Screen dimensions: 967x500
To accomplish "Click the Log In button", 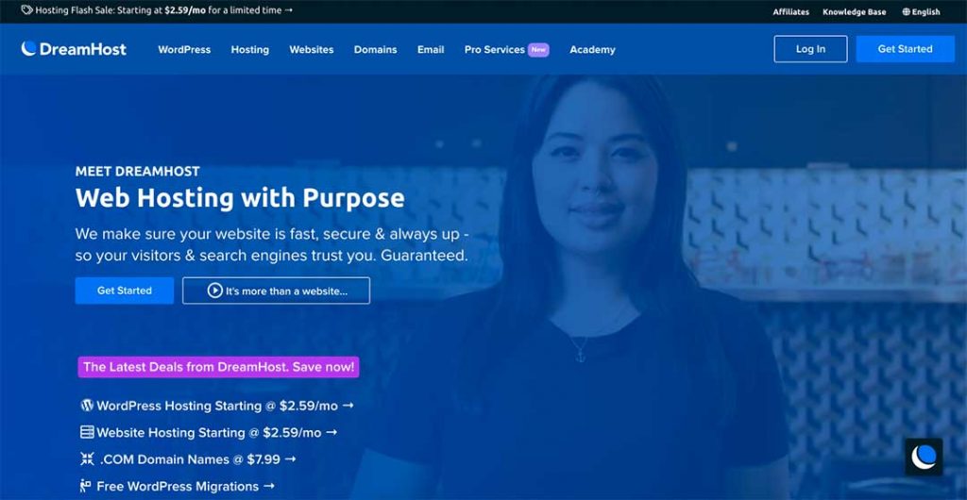I will 810,49.
